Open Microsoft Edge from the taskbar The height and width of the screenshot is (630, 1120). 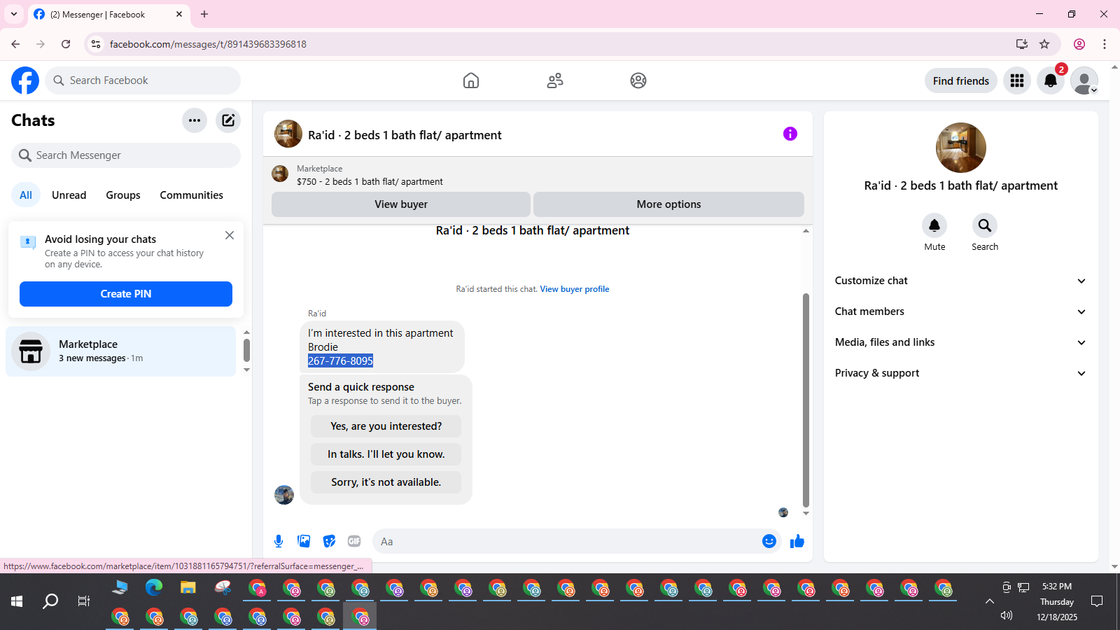[x=154, y=588]
